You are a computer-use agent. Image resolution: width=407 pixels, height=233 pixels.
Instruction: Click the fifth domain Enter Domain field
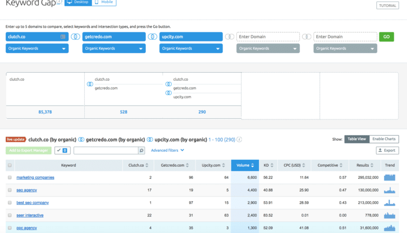345,37
